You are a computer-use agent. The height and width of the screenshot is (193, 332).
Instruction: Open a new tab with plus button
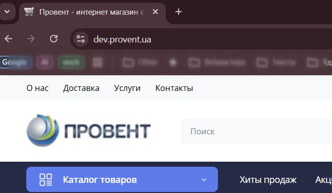pos(179,12)
